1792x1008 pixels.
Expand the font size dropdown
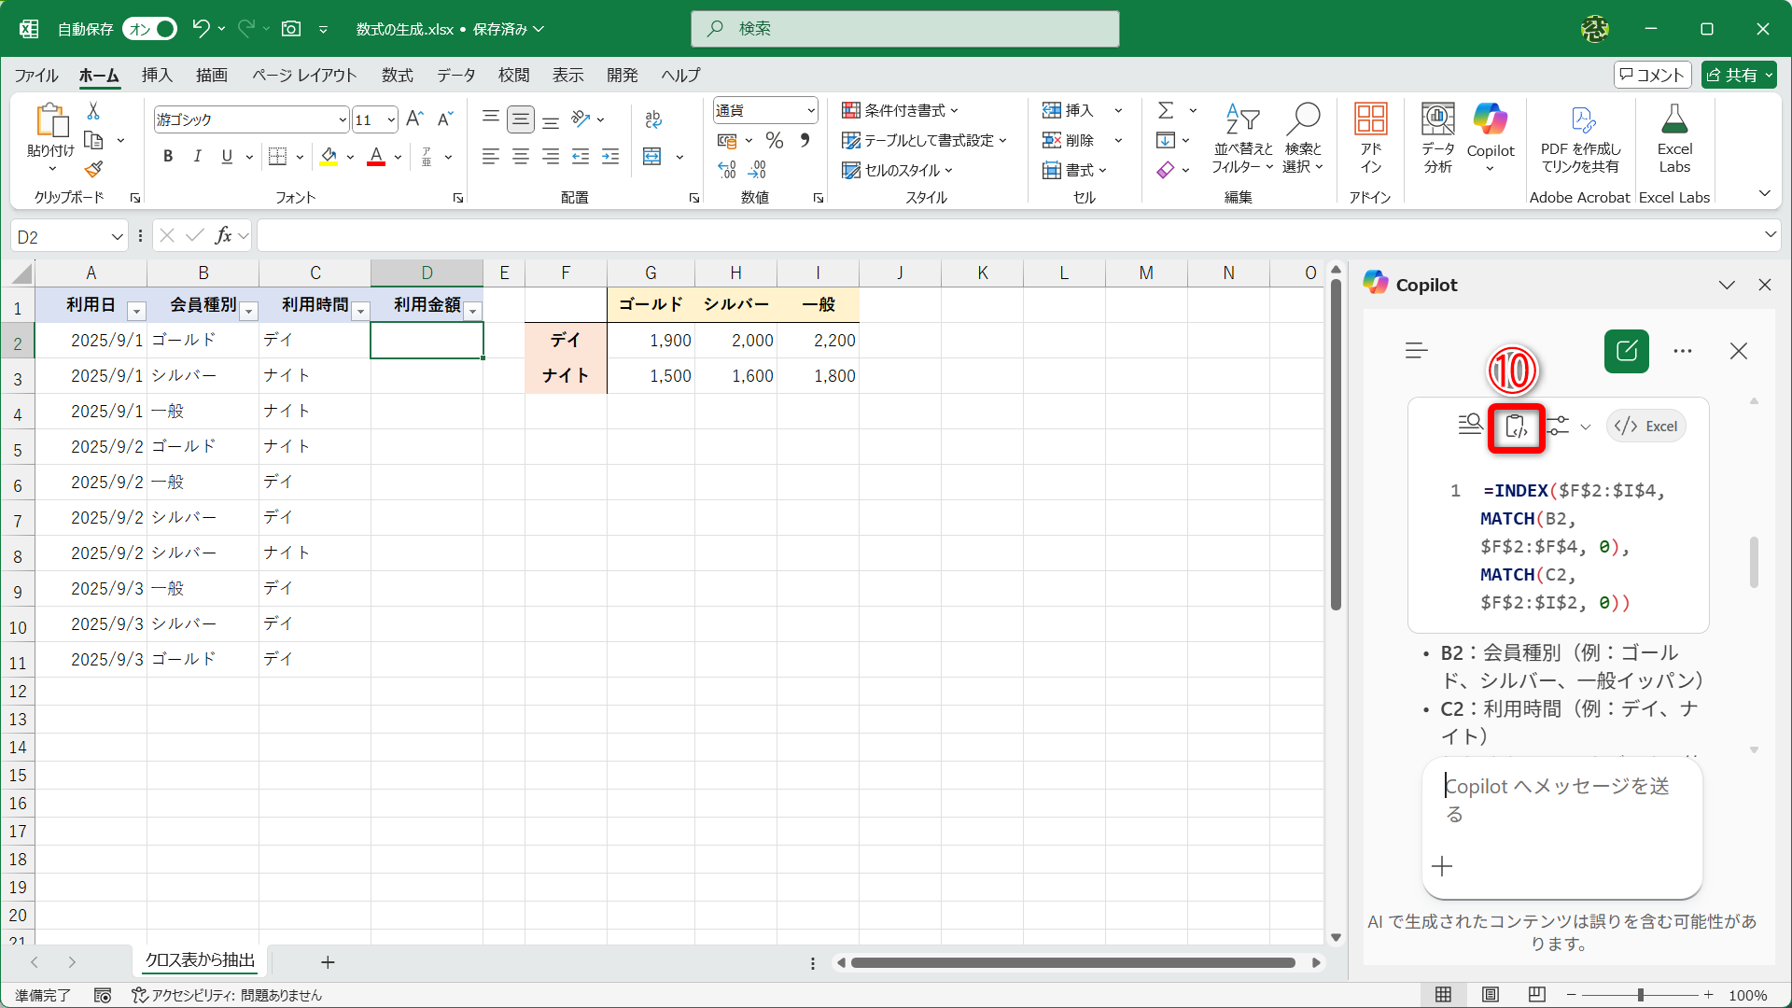coord(391,119)
